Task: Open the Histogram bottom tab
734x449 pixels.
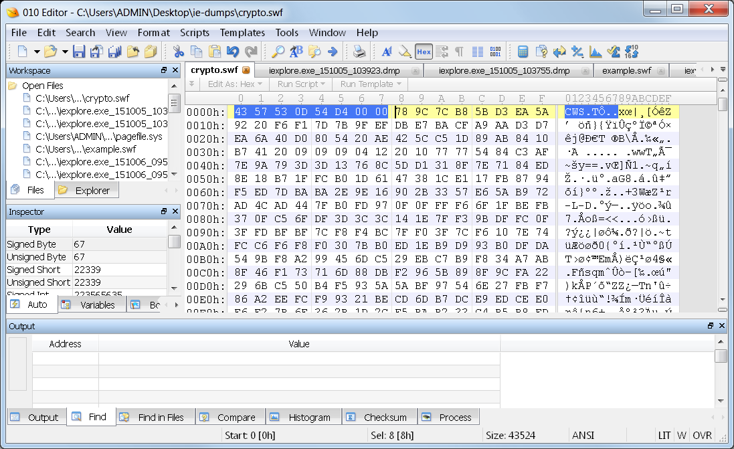Action: pos(303,417)
